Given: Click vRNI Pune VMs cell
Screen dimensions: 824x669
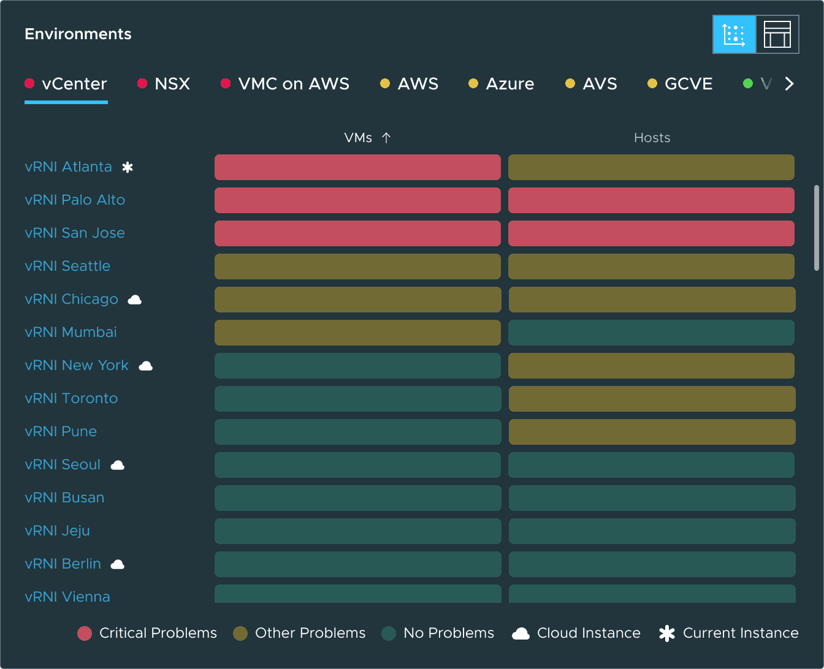Looking at the screenshot, I should (357, 432).
